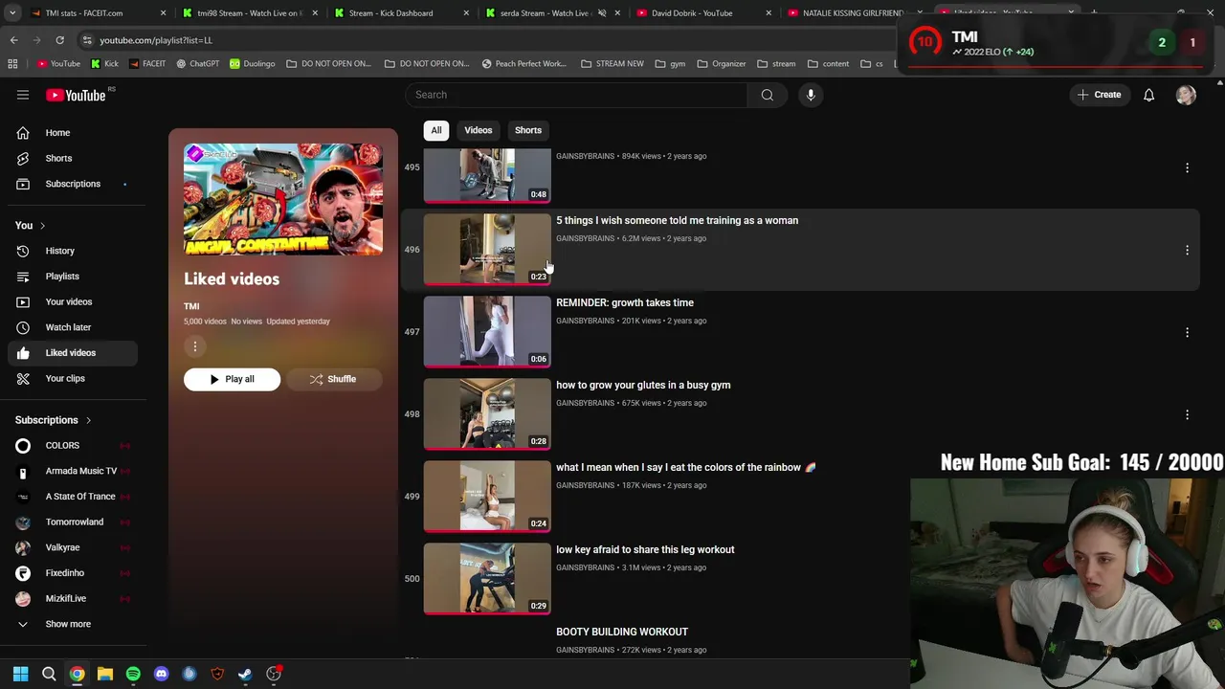This screenshot has height=689, width=1225.
Task: Open Spotify from taskbar
Action: pyautogui.click(x=133, y=674)
